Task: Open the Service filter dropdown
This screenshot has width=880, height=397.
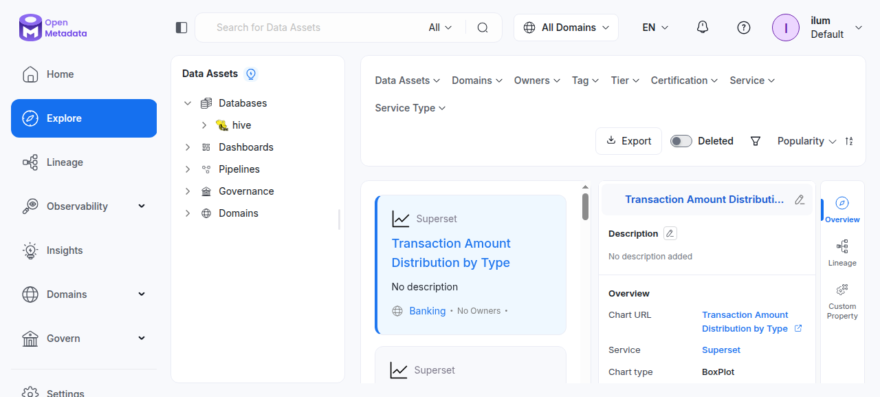Action: pos(752,81)
